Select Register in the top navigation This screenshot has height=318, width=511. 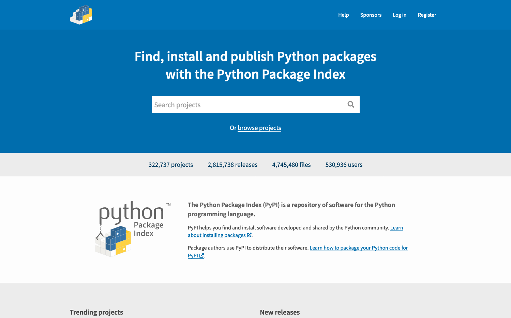(427, 15)
